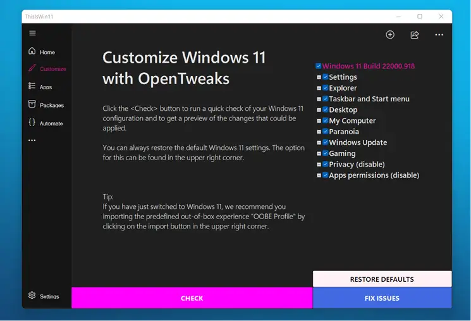
Task: Go to the Home page
Action: click(47, 53)
